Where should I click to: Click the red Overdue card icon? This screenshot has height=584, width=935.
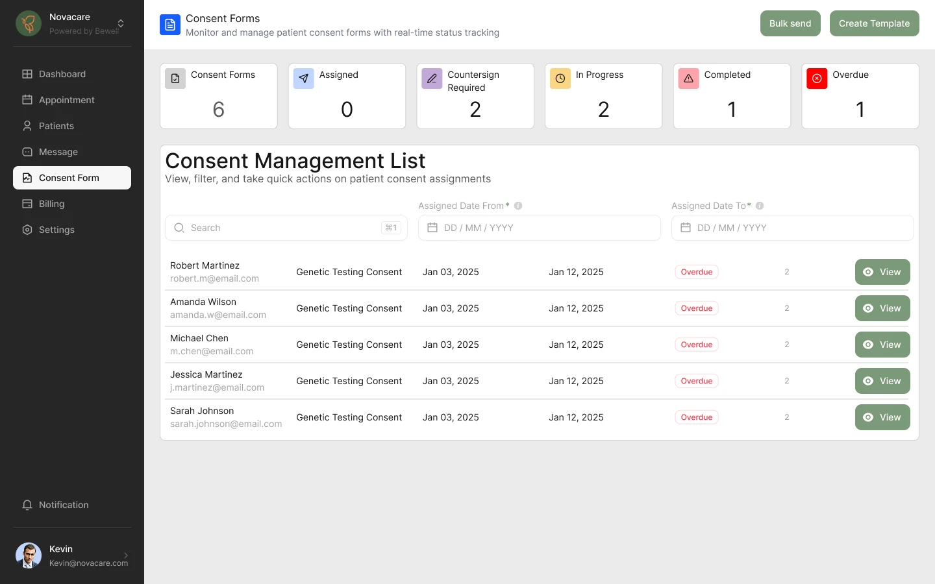click(817, 79)
